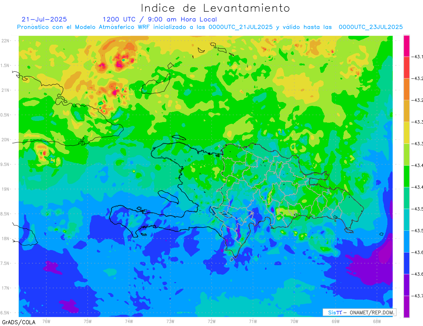Click the '72W' longitude label
Viewport: 423px width, 326px height.
pyautogui.click(x=211, y=321)
